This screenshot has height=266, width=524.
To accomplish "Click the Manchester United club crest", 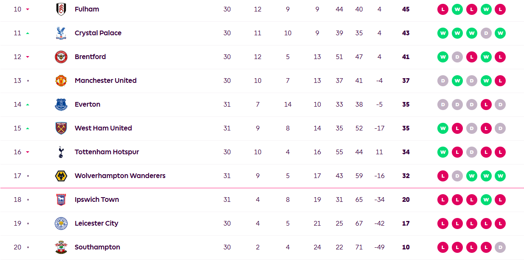I will coord(61,81).
